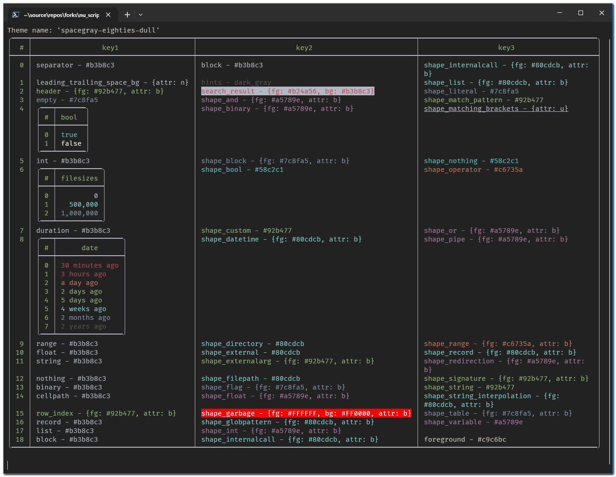
Task: Click the 'shape_match_pattern - #92b477' entry
Action: [x=484, y=100]
